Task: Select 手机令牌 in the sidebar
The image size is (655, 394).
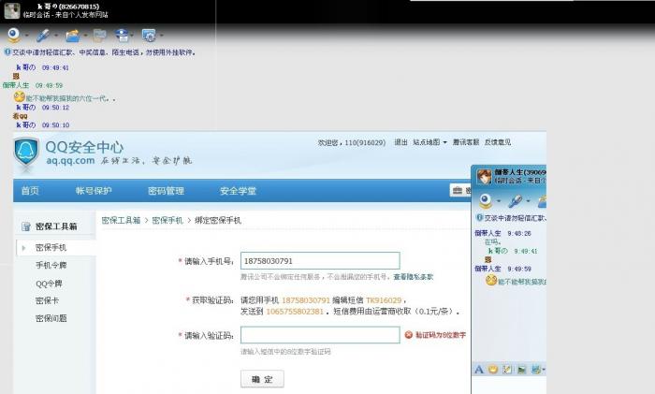Action: pyautogui.click(x=51, y=265)
